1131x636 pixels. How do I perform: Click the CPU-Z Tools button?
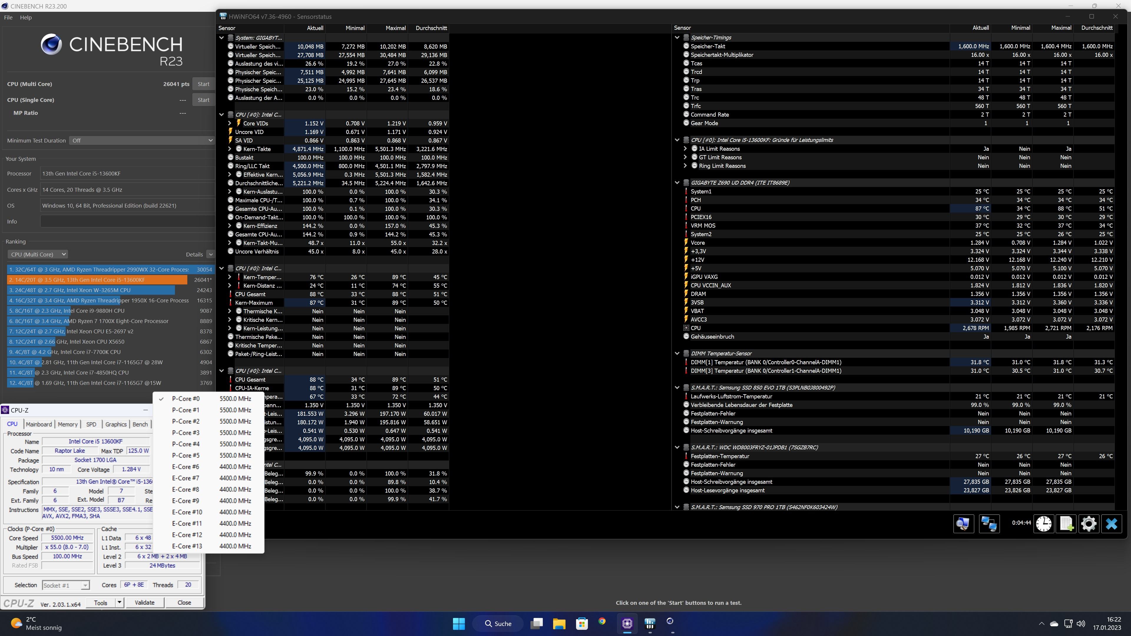pyautogui.click(x=100, y=603)
